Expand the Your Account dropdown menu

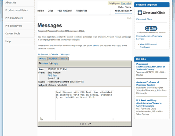(x=123, y=11)
